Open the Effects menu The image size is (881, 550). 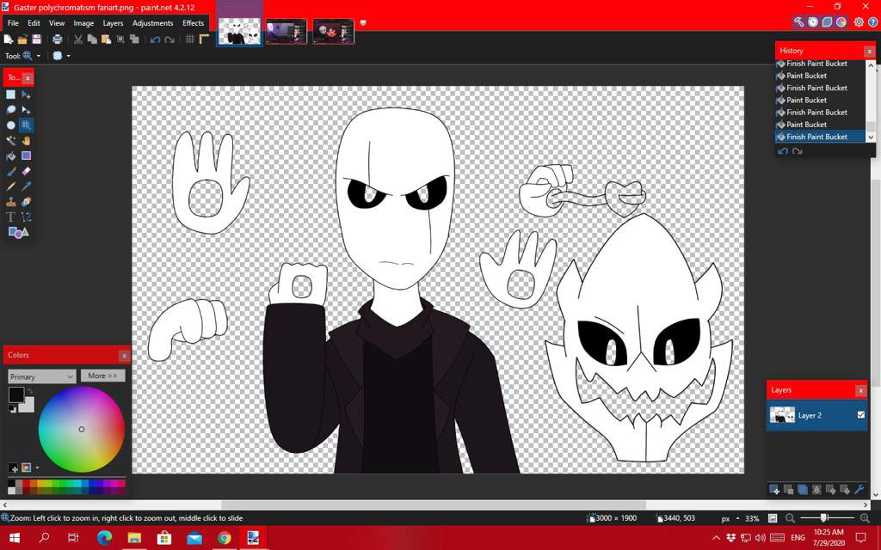(x=194, y=23)
